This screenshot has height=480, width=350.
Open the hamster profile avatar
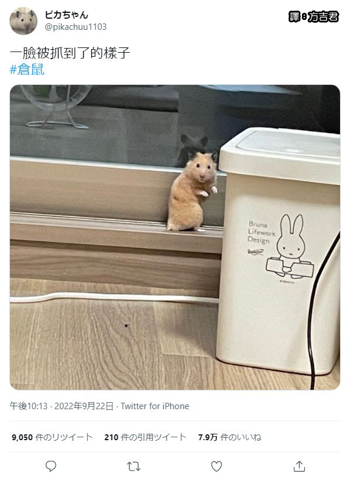pyautogui.click(x=23, y=21)
